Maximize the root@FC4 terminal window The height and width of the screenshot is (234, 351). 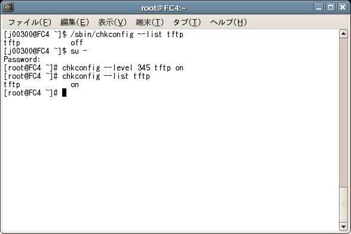(x=331, y=7)
